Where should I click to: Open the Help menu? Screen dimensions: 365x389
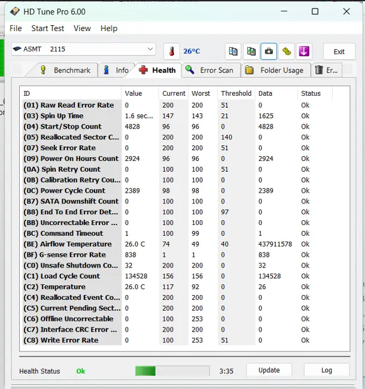[109, 28]
